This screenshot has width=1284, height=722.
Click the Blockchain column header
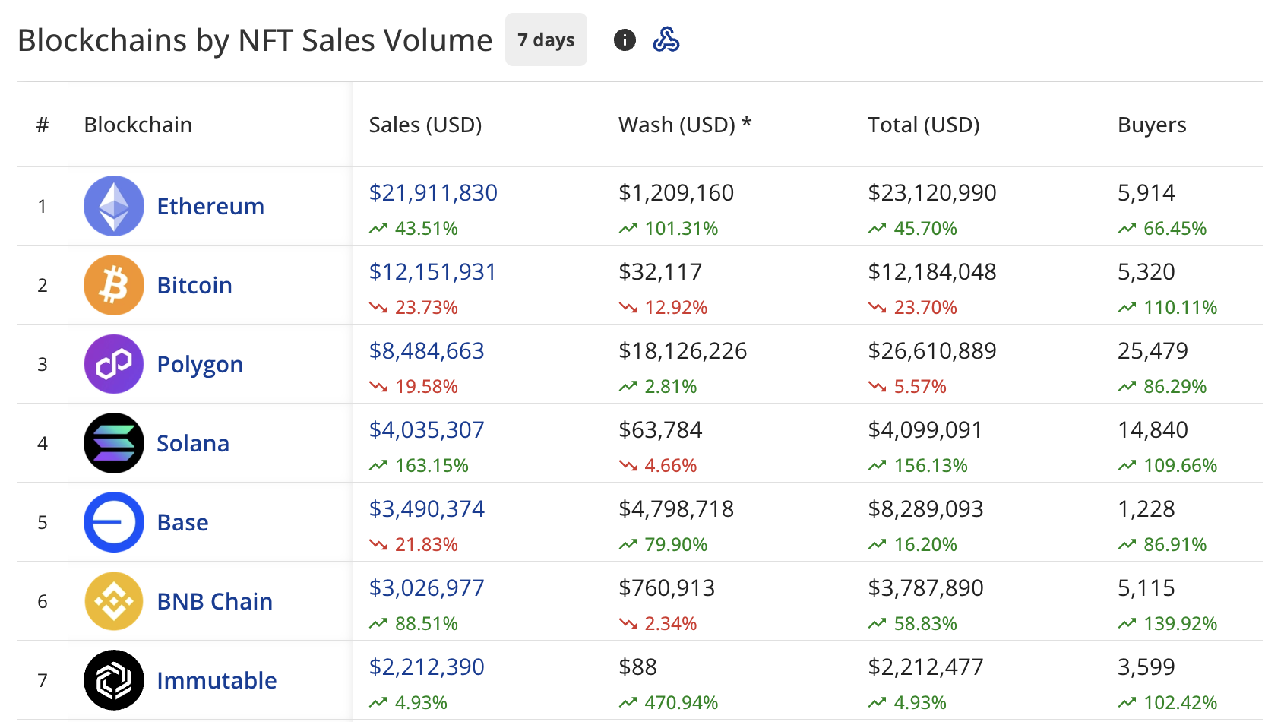tap(138, 125)
